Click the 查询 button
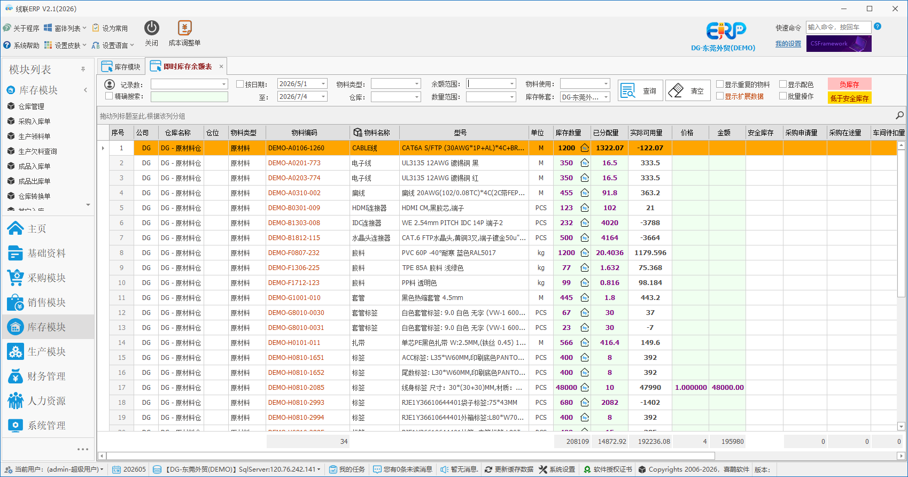Screen dimensions: 908x477 click(640, 90)
